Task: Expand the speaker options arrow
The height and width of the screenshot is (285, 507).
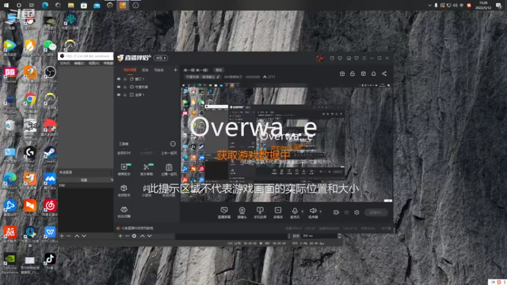Action: (x=321, y=212)
